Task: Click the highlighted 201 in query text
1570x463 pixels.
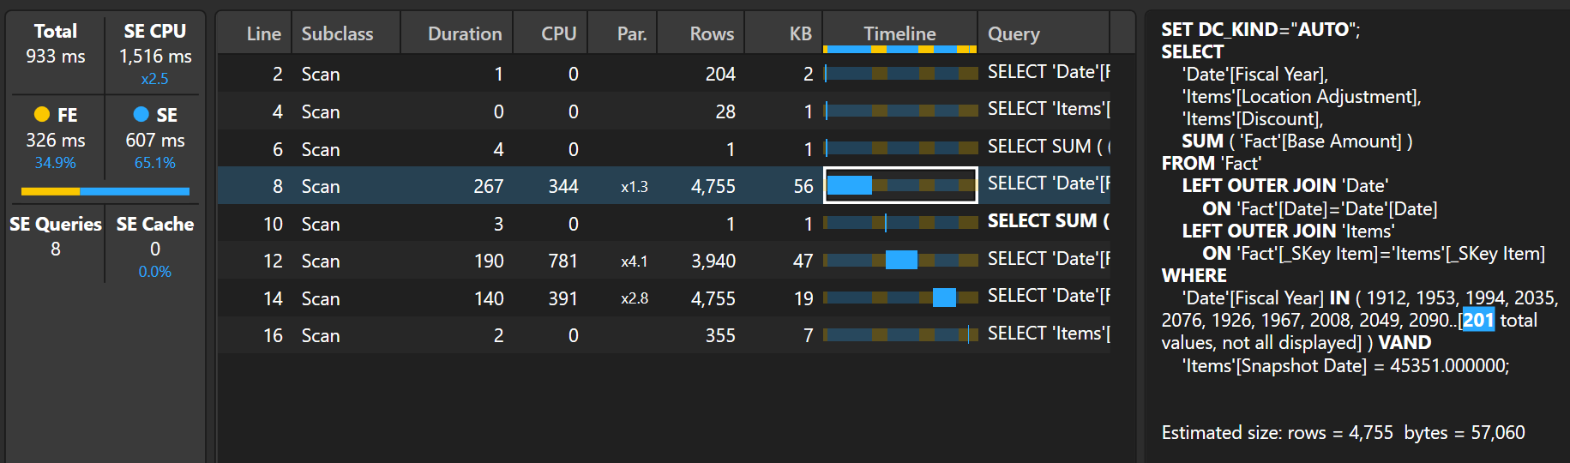Action: pyautogui.click(x=1477, y=321)
